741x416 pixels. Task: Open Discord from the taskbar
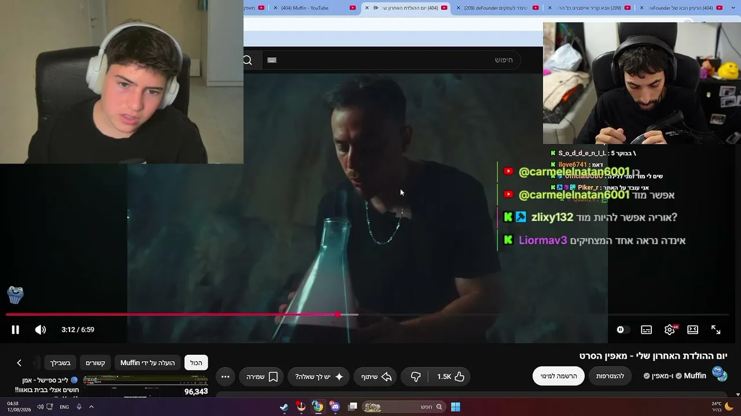coord(335,407)
